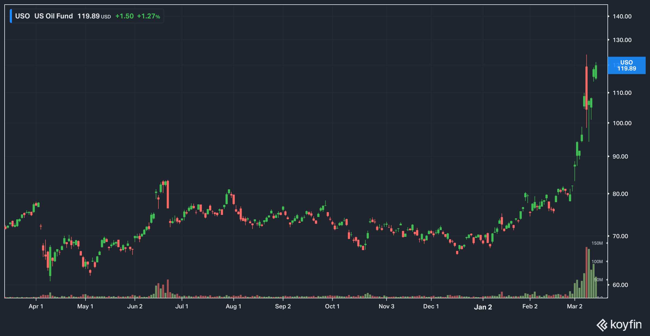Click the bold Jan 2 date label
This screenshot has height=336, width=650.
(483, 307)
